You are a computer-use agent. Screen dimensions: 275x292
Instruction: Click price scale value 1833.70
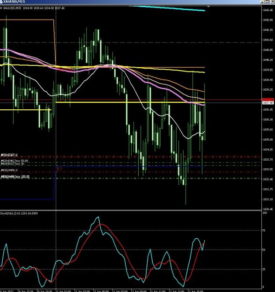tap(268, 160)
